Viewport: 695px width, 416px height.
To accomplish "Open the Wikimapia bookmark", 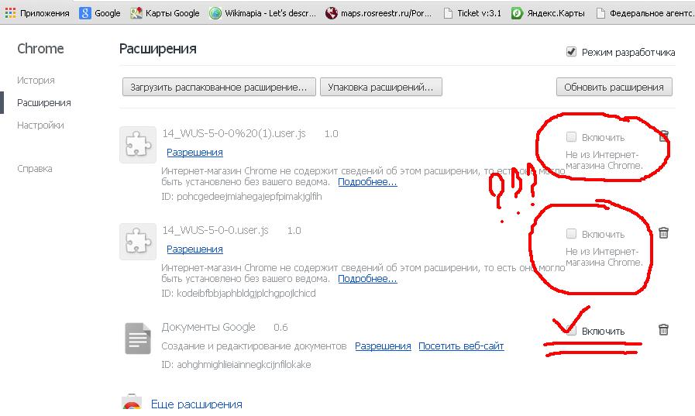I will pyautogui.click(x=263, y=13).
